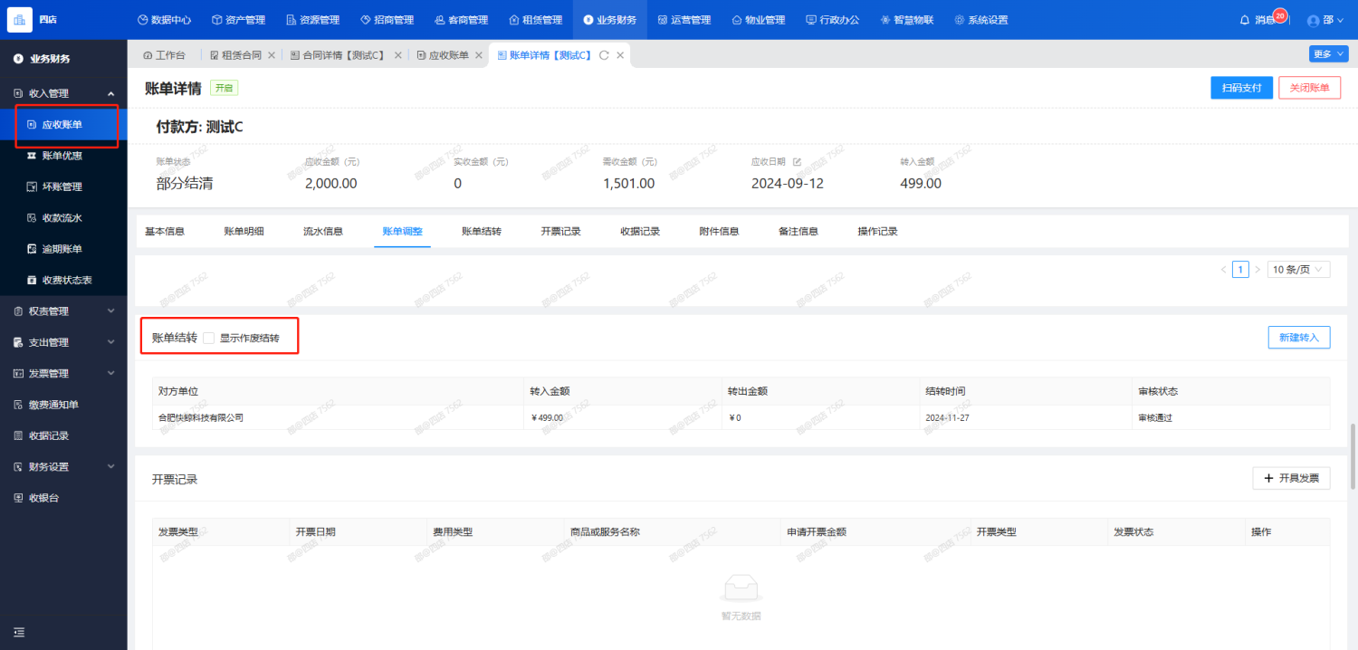The image size is (1358, 650).
Task: Expand the 发票管理 sidebar group
Action: point(63,373)
